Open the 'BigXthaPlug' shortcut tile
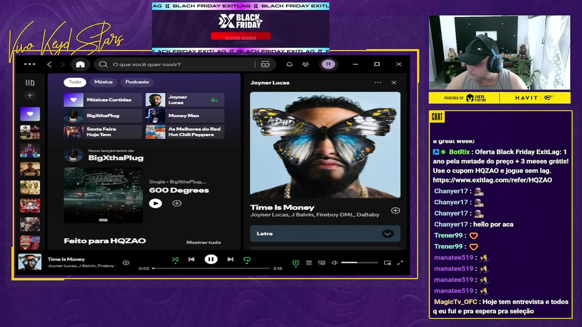582x327 pixels. [103, 116]
